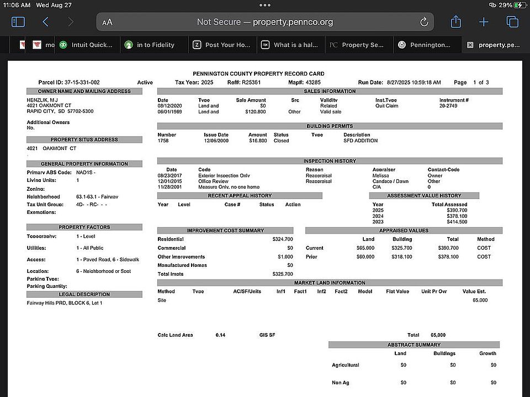Open the Share sheet
This screenshot has width=530, height=397.
click(455, 22)
